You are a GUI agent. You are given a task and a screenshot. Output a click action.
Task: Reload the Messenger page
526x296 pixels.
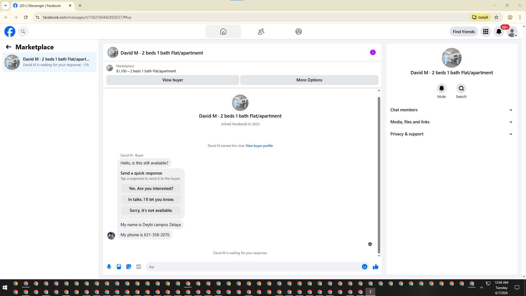[x=26, y=17]
